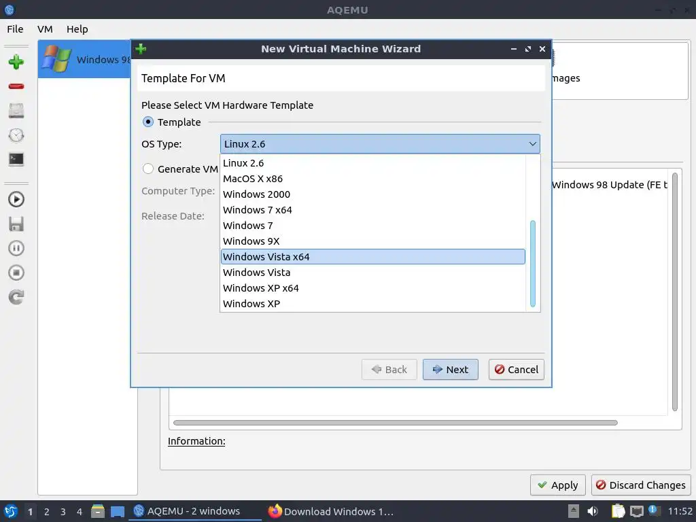The height and width of the screenshot is (522, 696).
Task: Choose Windows Vista from the OS list
Action: pos(373,272)
